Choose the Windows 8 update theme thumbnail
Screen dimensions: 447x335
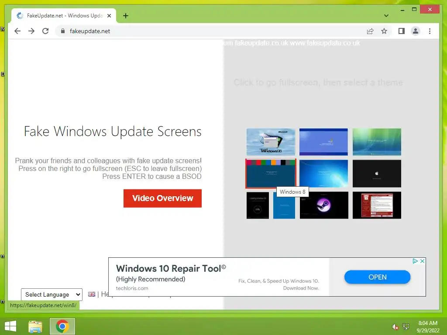coord(271,174)
